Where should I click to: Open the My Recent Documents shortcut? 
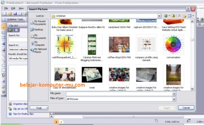pos(39,23)
